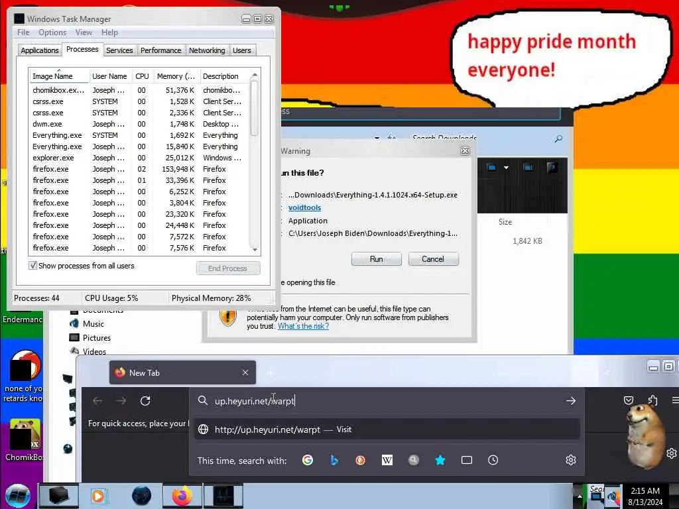
Task: Sort processes by Memory column
Action: click(176, 76)
